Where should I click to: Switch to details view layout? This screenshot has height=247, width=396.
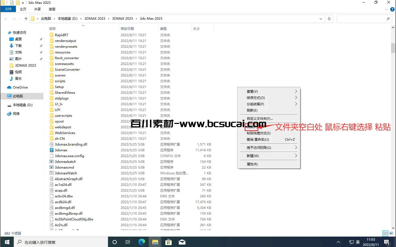coord(385,233)
